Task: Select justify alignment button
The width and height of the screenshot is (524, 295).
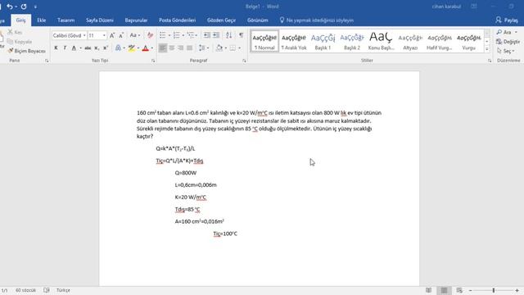Action: tap(189, 48)
